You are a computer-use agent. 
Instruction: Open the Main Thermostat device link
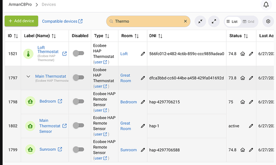click(50, 76)
